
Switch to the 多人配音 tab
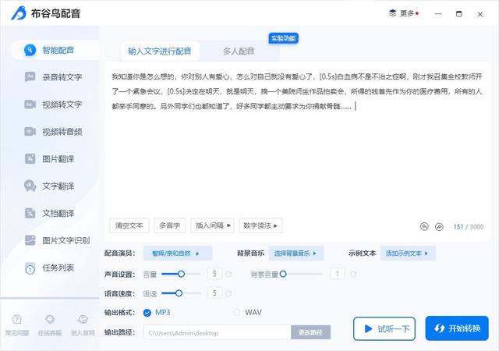point(239,51)
